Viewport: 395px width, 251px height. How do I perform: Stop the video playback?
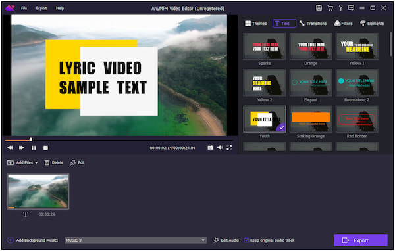pos(45,148)
